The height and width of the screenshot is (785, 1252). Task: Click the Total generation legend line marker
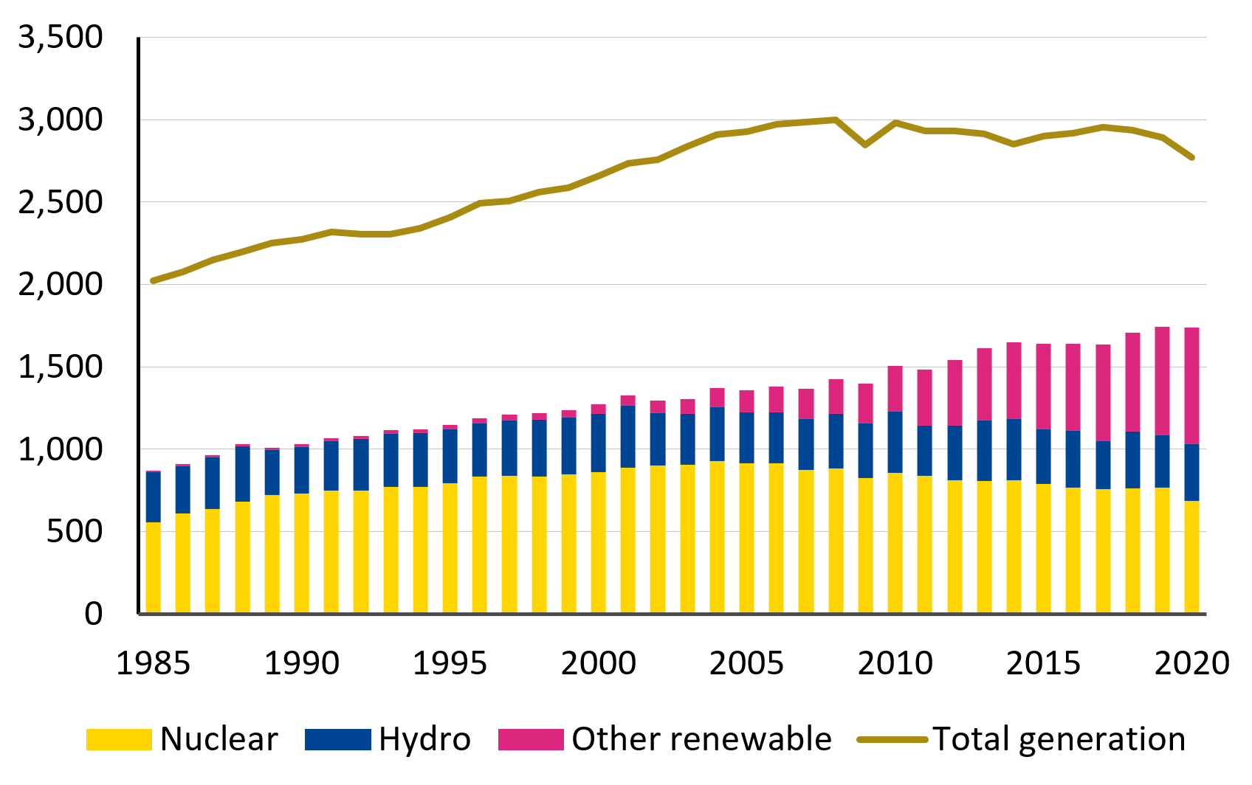(892, 739)
